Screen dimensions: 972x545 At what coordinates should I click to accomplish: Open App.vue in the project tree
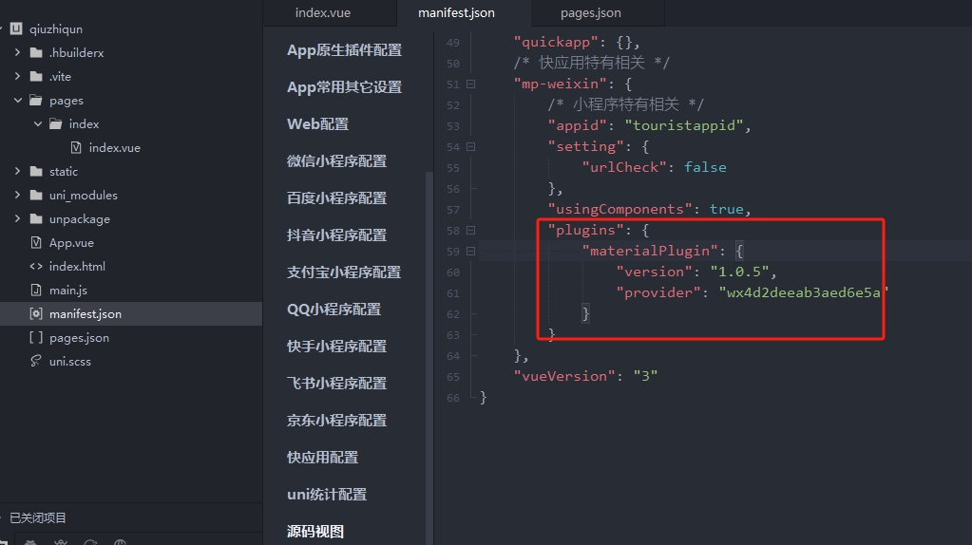click(x=72, y=243)
